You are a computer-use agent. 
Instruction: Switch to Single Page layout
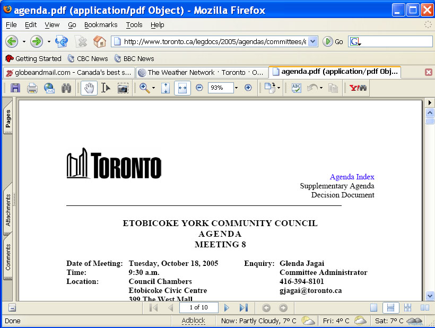[x=373, y=307]
